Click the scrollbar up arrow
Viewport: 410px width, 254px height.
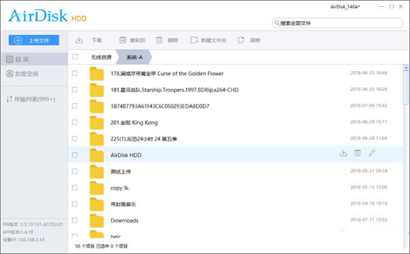(406, 68)
